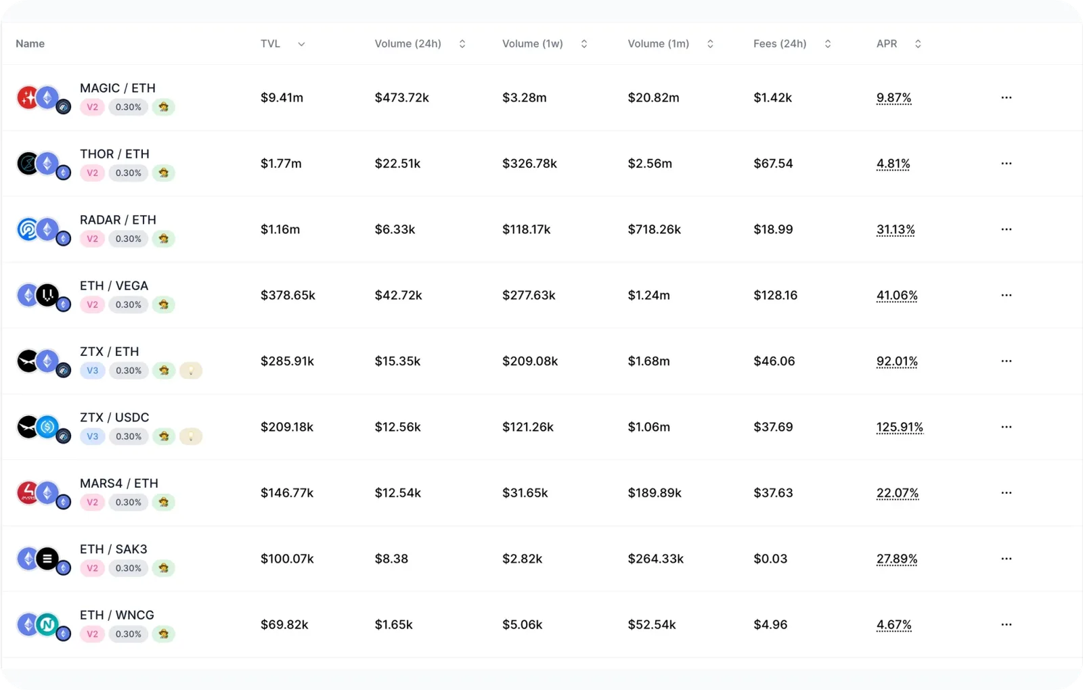Open more options for MAGIC / ETH row
Image resolution: width=1083 pixels, height=690 pixels.
tap(1007, 97)
